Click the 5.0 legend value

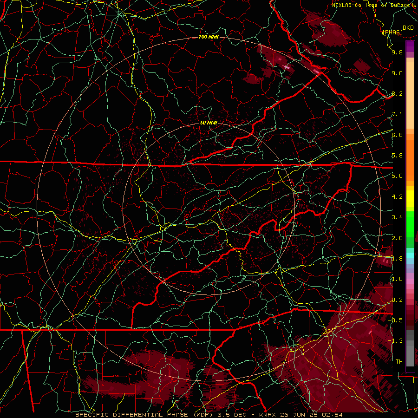(x=397, y=176)
